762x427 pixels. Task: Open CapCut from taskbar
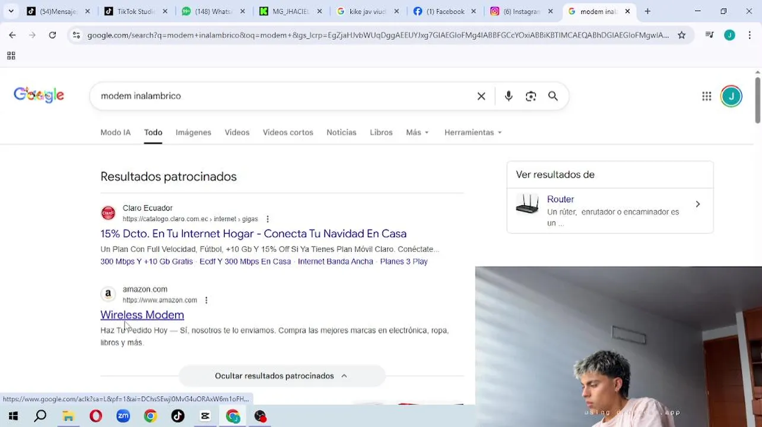[205, 416]
